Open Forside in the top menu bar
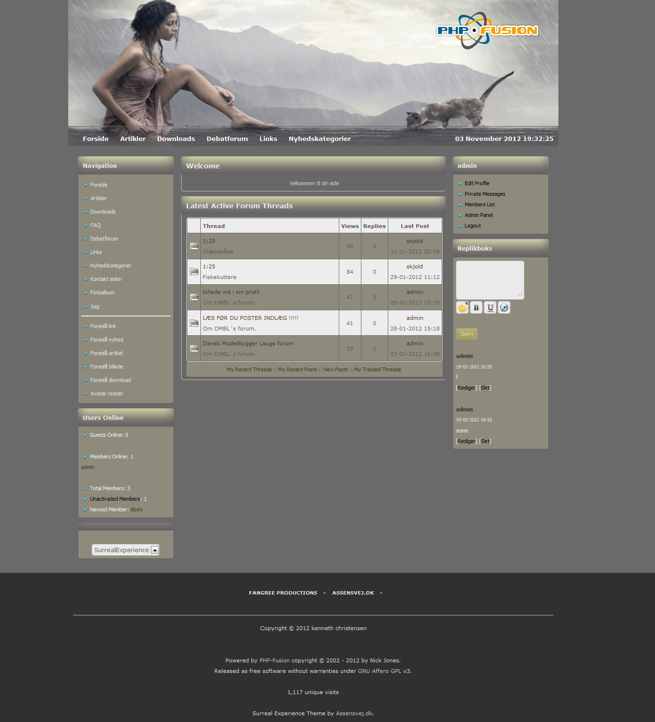Viewport: 655px width, 722px height. click(x=96, y=139)
